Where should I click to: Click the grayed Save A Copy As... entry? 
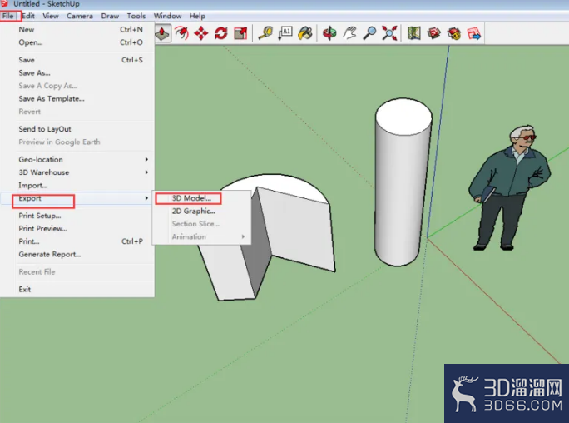(x=77, y=86)
